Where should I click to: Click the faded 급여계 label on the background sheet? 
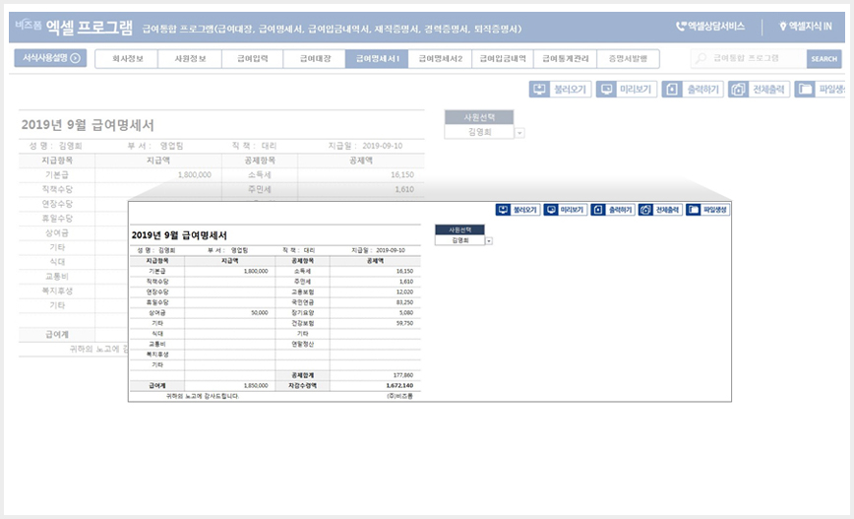[57, 335]
